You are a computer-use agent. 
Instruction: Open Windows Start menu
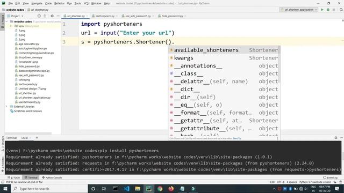tap(5, 189)
